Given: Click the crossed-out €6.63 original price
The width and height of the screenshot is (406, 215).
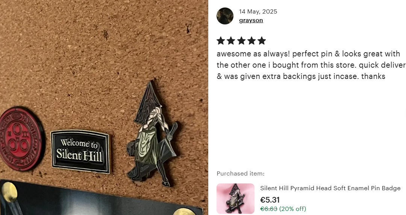Looking at the screenshot, I should point(268,209).
